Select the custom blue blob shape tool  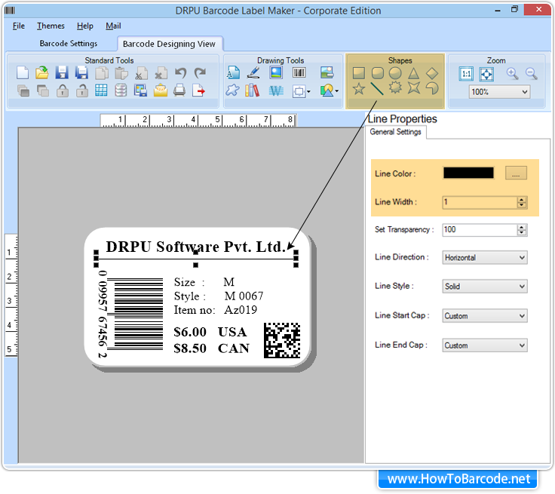232,91
